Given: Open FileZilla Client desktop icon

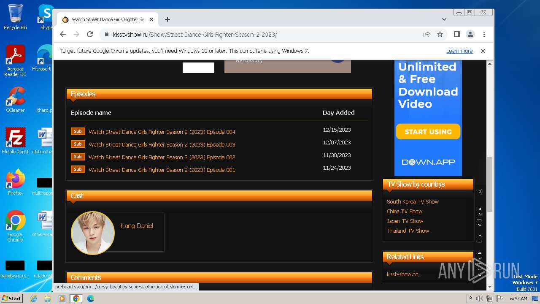Looking at the screenshot, I should coord(15,141).
